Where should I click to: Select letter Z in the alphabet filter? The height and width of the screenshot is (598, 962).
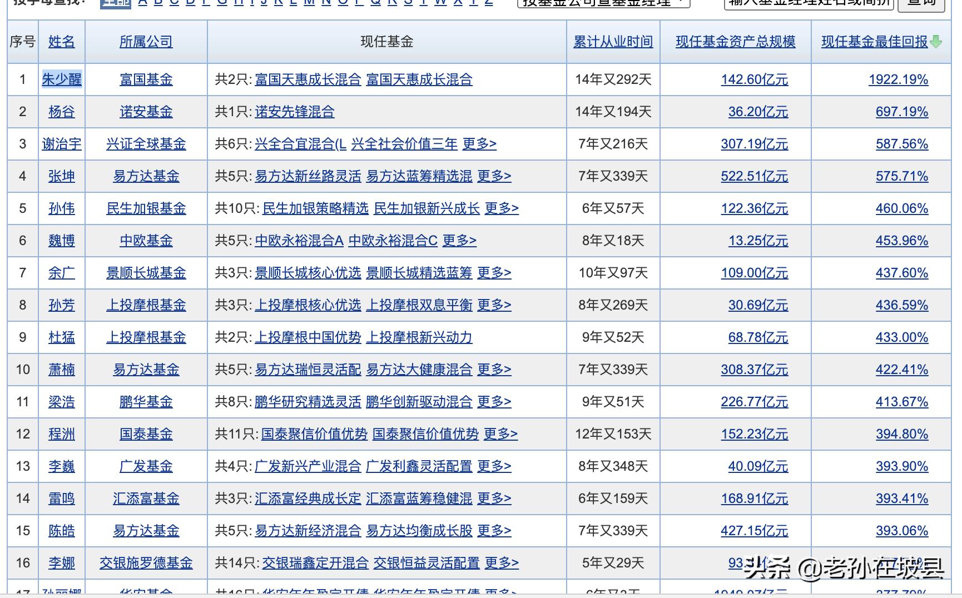pos(489,3)
